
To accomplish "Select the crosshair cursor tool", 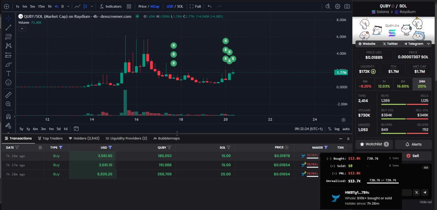I will coord(8,18).
